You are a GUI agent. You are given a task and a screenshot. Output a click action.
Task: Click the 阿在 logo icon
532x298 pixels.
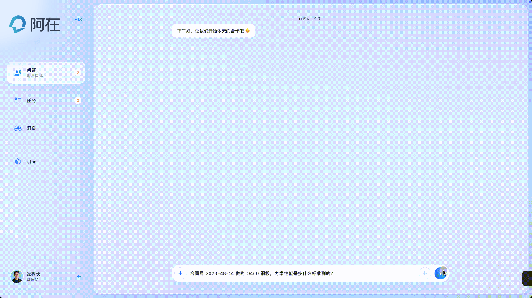point(17,25)
